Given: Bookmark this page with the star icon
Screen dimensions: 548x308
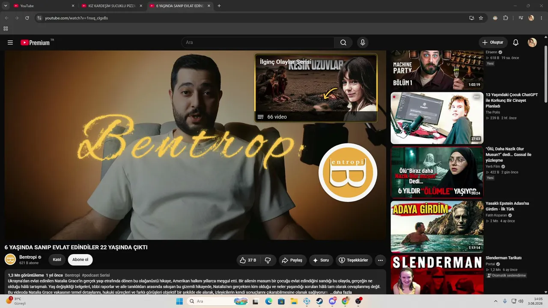Looking at the screenshot, I should [x=481, y=18].
